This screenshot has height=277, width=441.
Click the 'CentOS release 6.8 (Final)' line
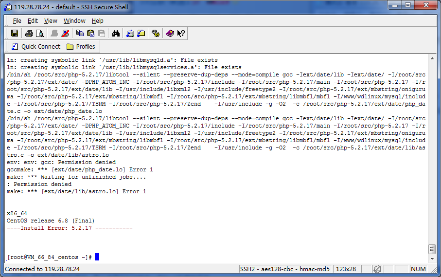pyautogui.click(x=51, y=221)
